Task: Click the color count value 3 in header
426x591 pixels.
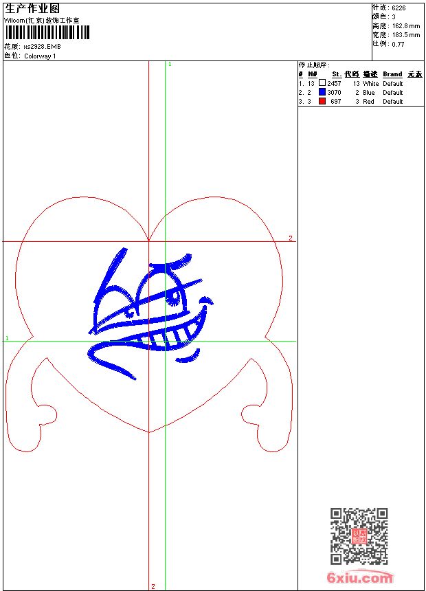Action: coord(394,17)
